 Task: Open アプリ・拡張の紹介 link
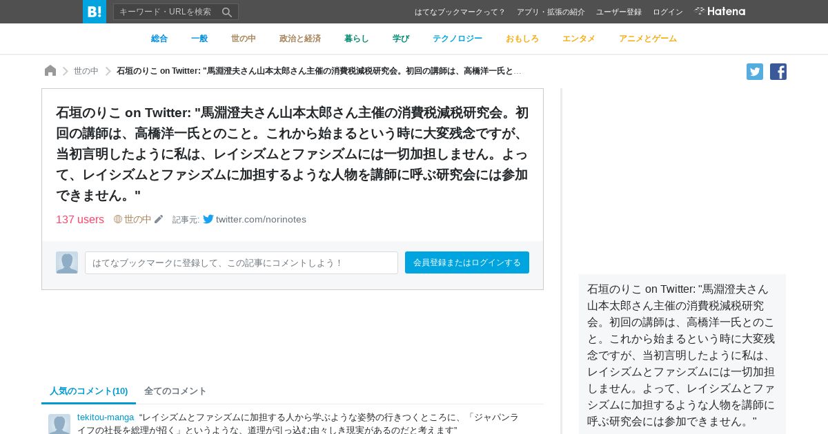pyautogui.click(x=551, y=12)
